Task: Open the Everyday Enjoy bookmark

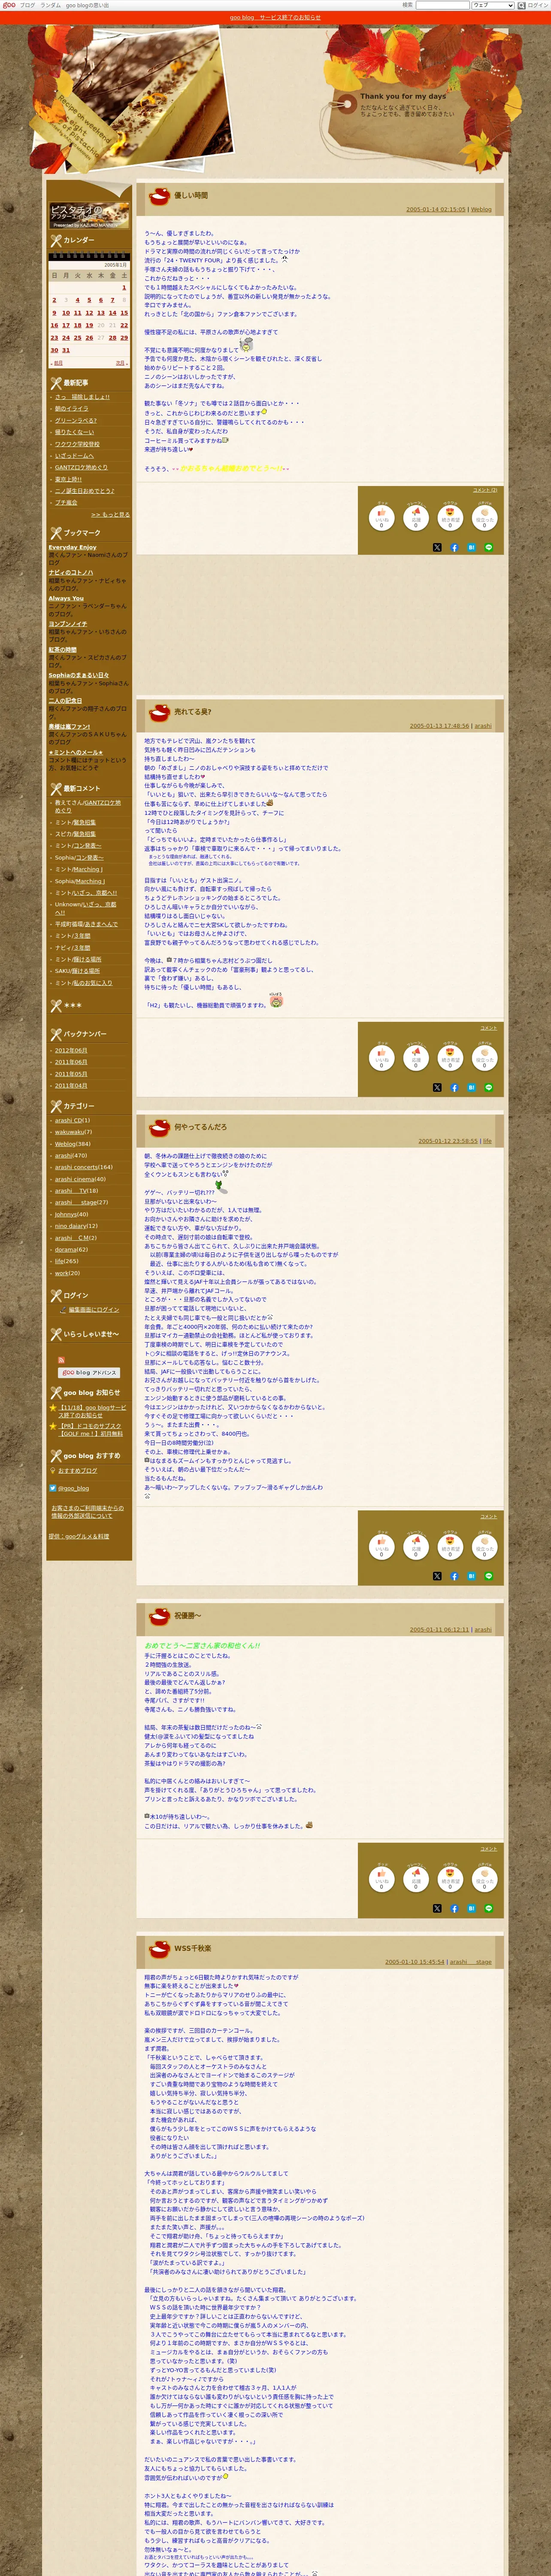Action: tap(72, 547)
